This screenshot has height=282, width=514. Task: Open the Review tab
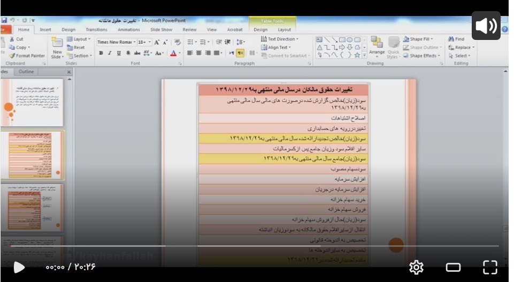click(189, 29)
